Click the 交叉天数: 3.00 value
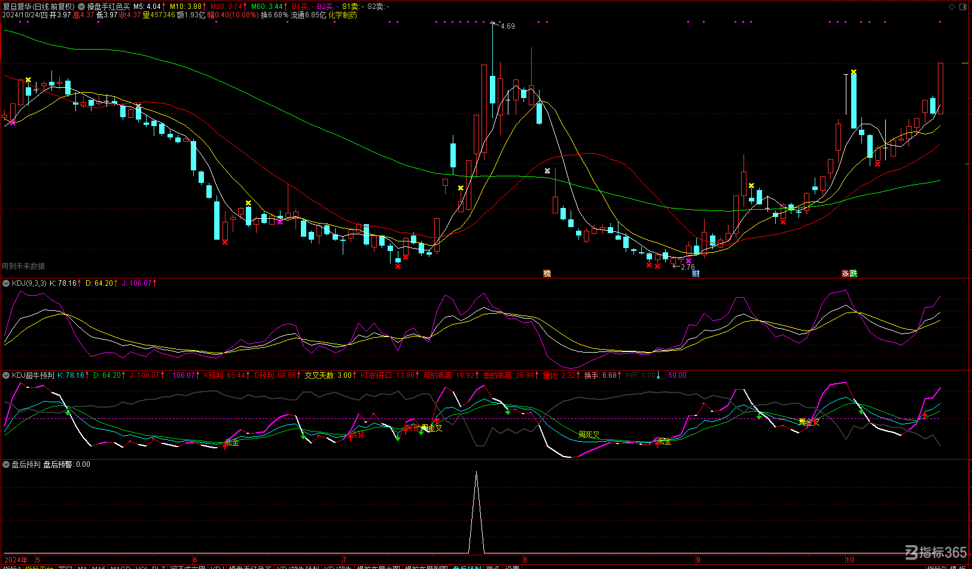The width and height of the screenshot is (972, 569). [328, 375]
